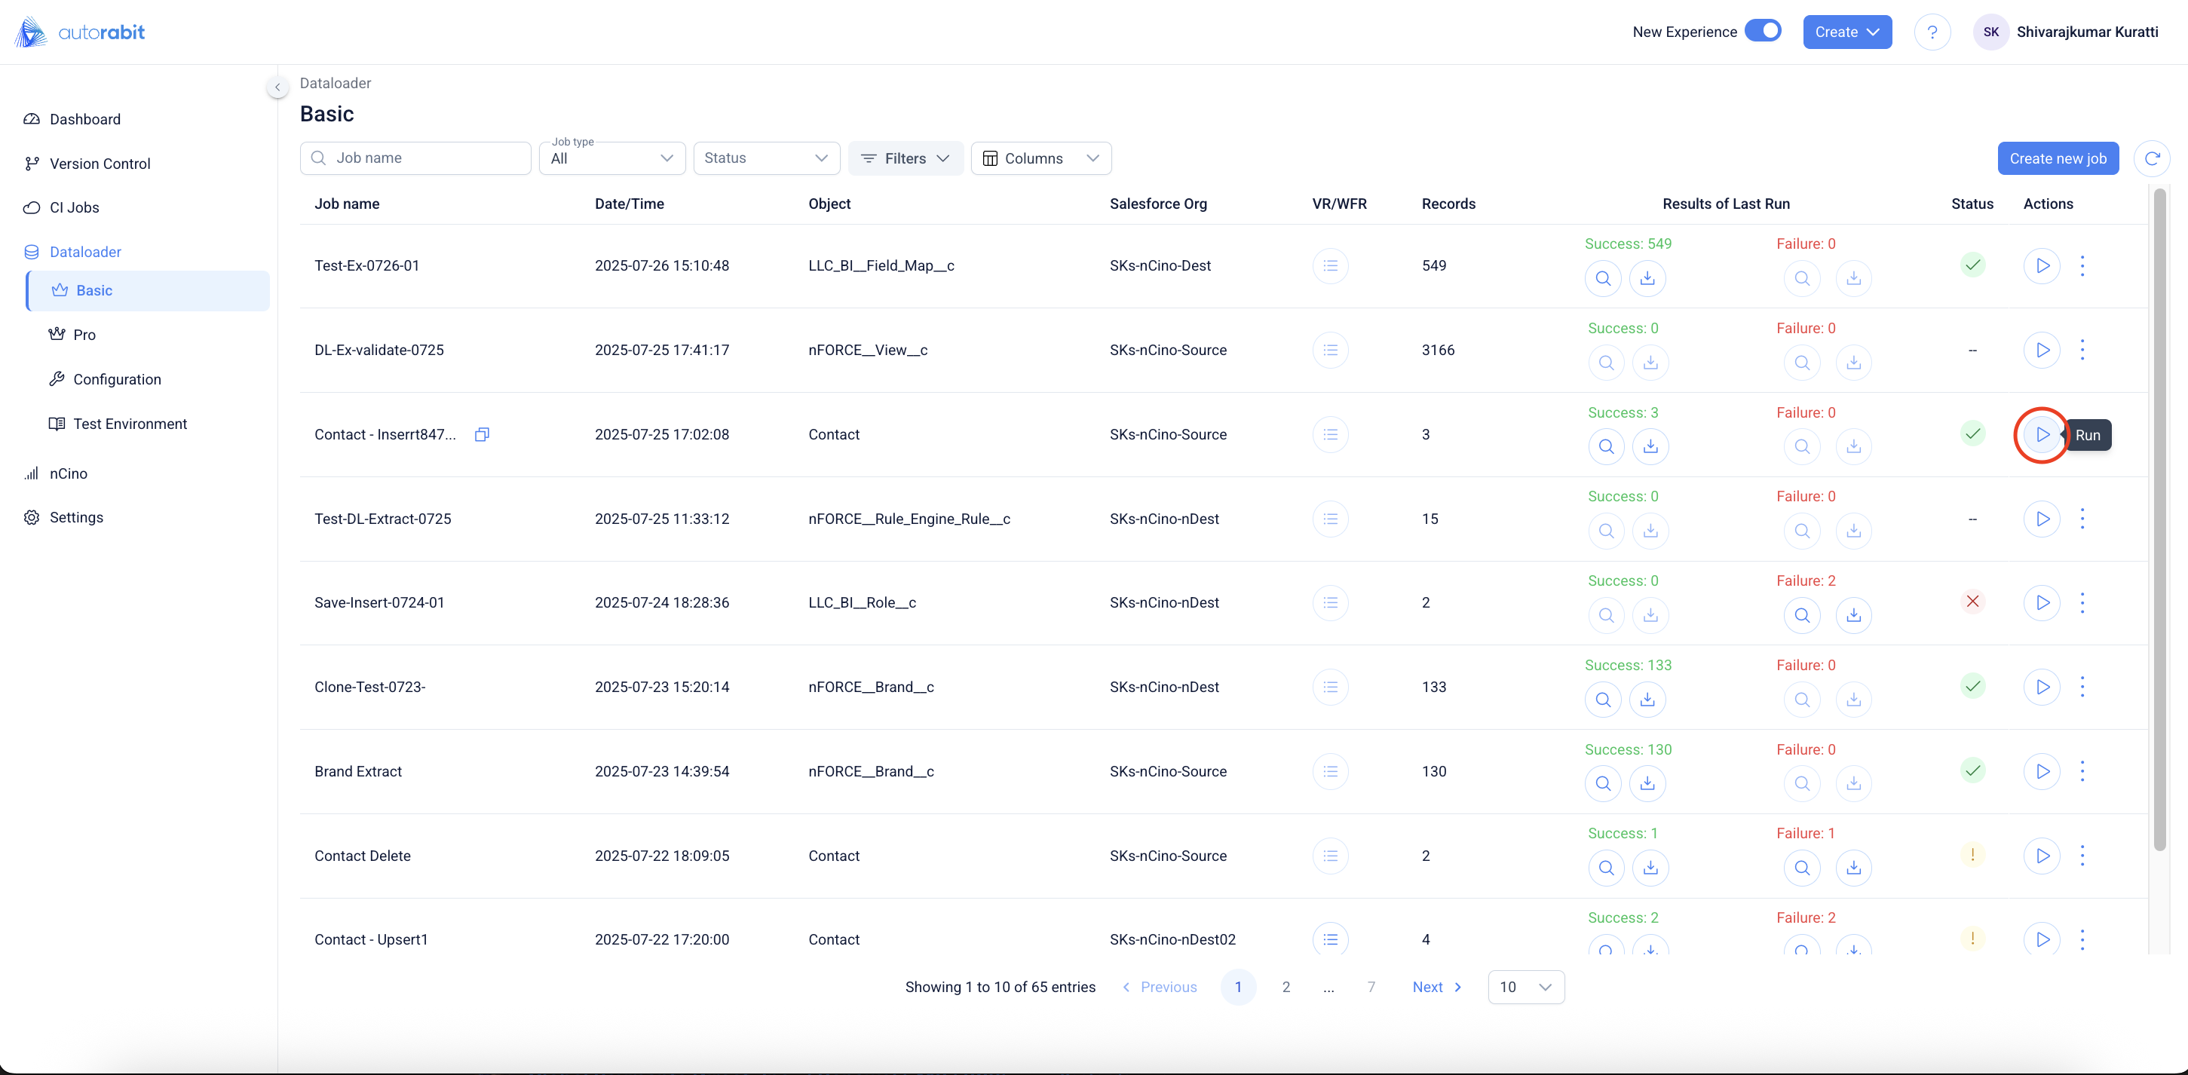Open the Pro dataloader menu item
This screenshot has width=2188, height=1075.
tap(84, 335)
